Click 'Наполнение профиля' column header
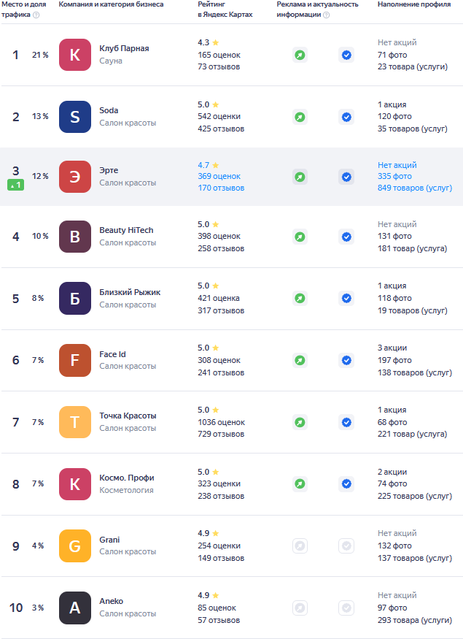463x639 pixels. (x=414, y=4)
